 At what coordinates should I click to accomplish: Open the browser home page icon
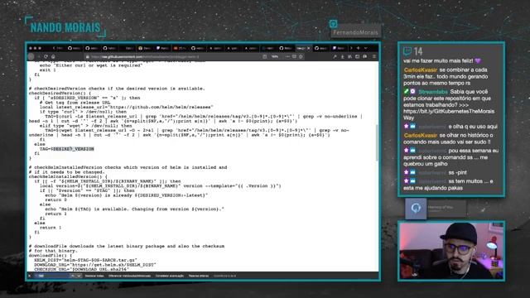(53, 57)
